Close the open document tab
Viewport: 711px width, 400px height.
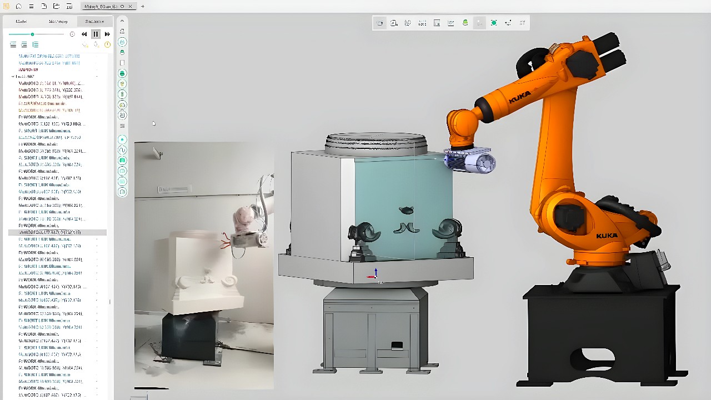[130, 6]
